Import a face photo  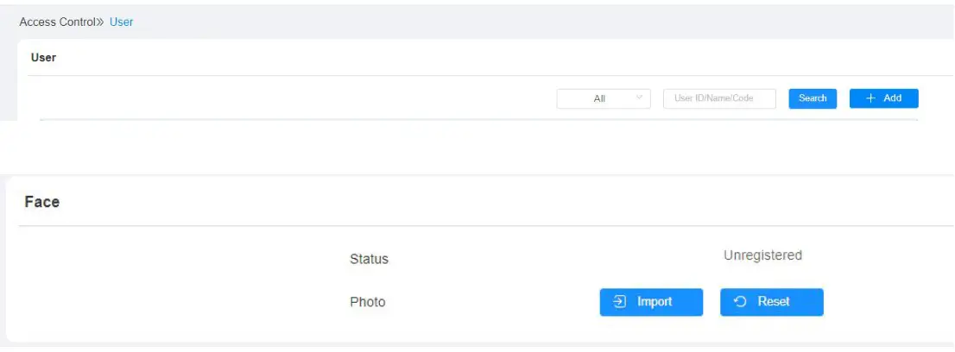point(651,302)
